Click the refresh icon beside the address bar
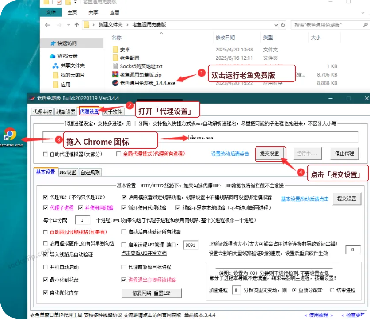The image size is (370, 319). [x=282, y=25]
